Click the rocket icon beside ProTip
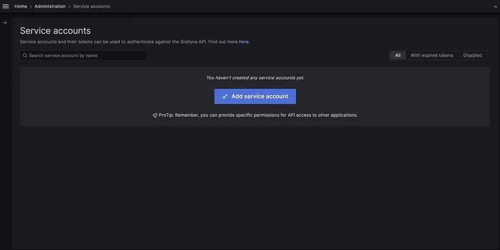Screen dimensions: 500x250 pos(155,115)
